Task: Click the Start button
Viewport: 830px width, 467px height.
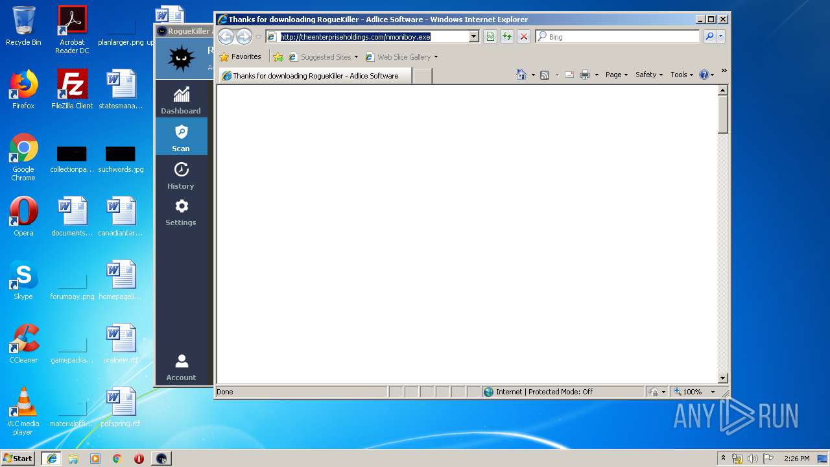Action: coord(18,458)
